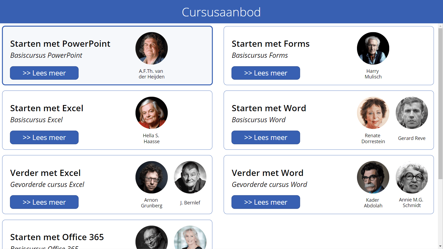This screenshot has width=443, height=249.
Task: Select the photo above the name Arnon Grunberg
Action: pos(152,177)
